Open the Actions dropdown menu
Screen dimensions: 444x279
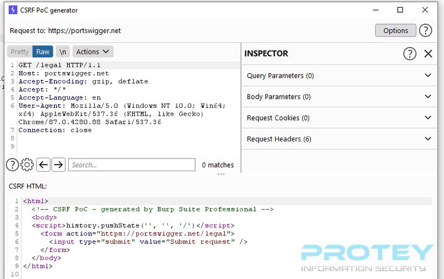coord(92,52)
